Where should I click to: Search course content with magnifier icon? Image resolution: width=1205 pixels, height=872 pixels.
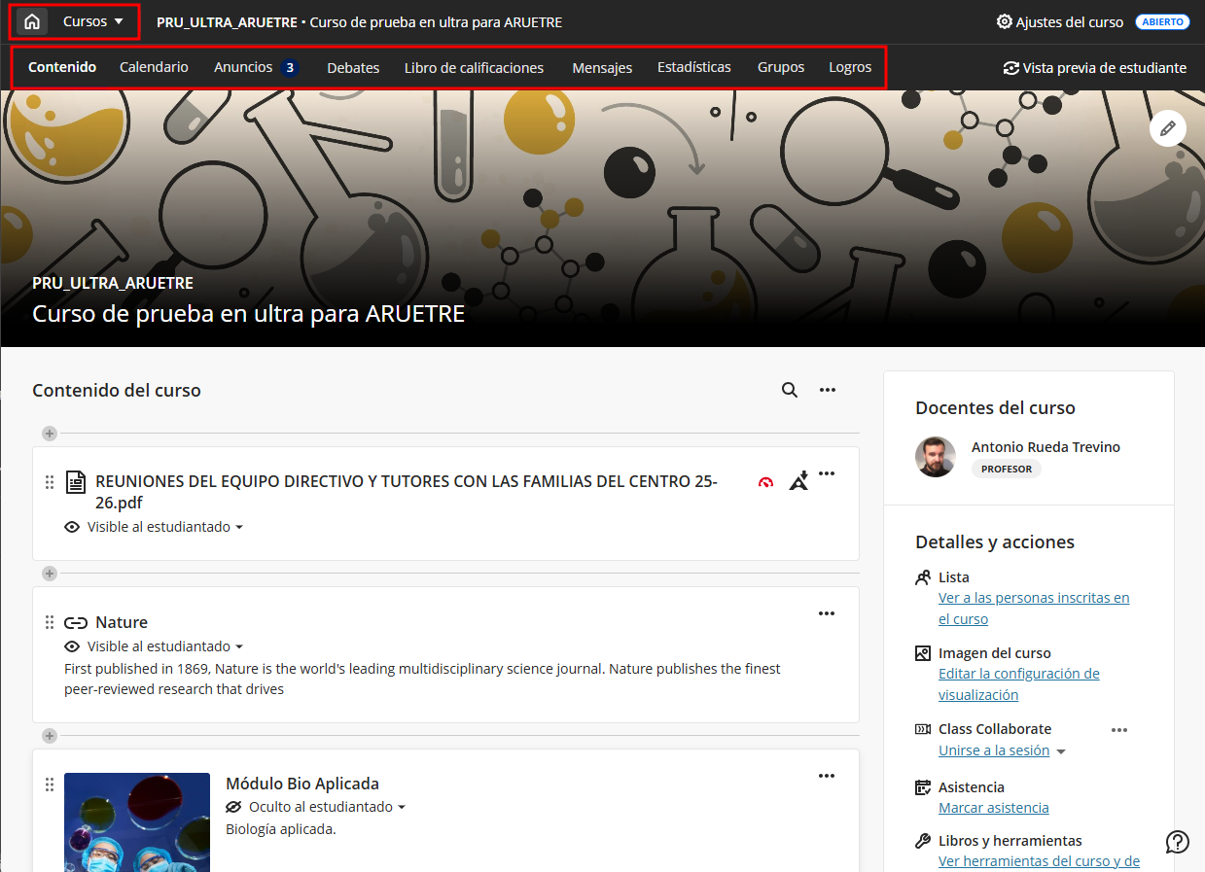click(x=790, y=390)
